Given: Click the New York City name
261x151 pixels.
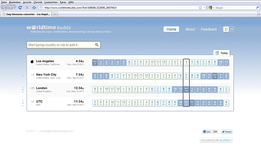Looking at the screenshot, I should click(46, 75).
